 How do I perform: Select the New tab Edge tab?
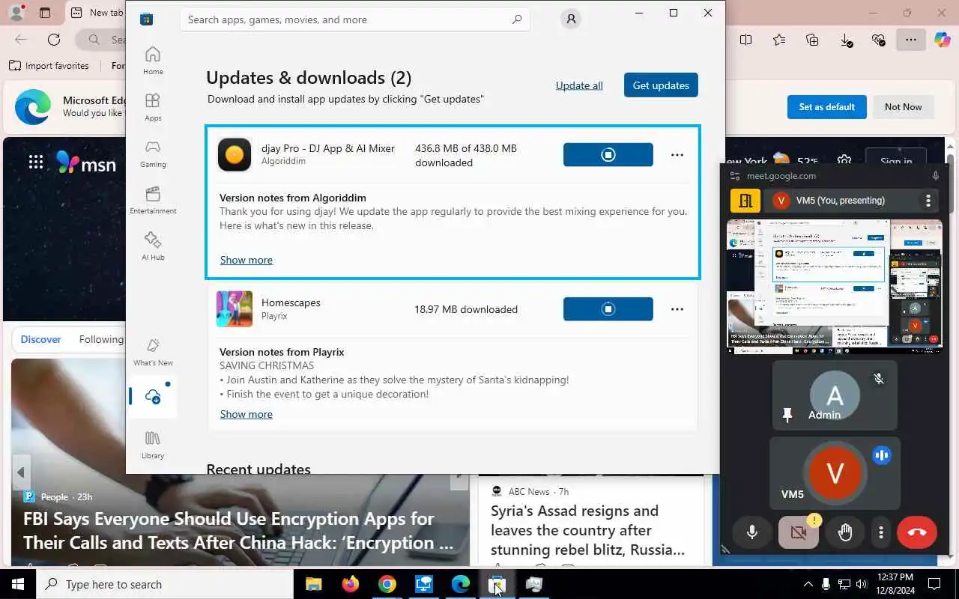tap(96, 13)
